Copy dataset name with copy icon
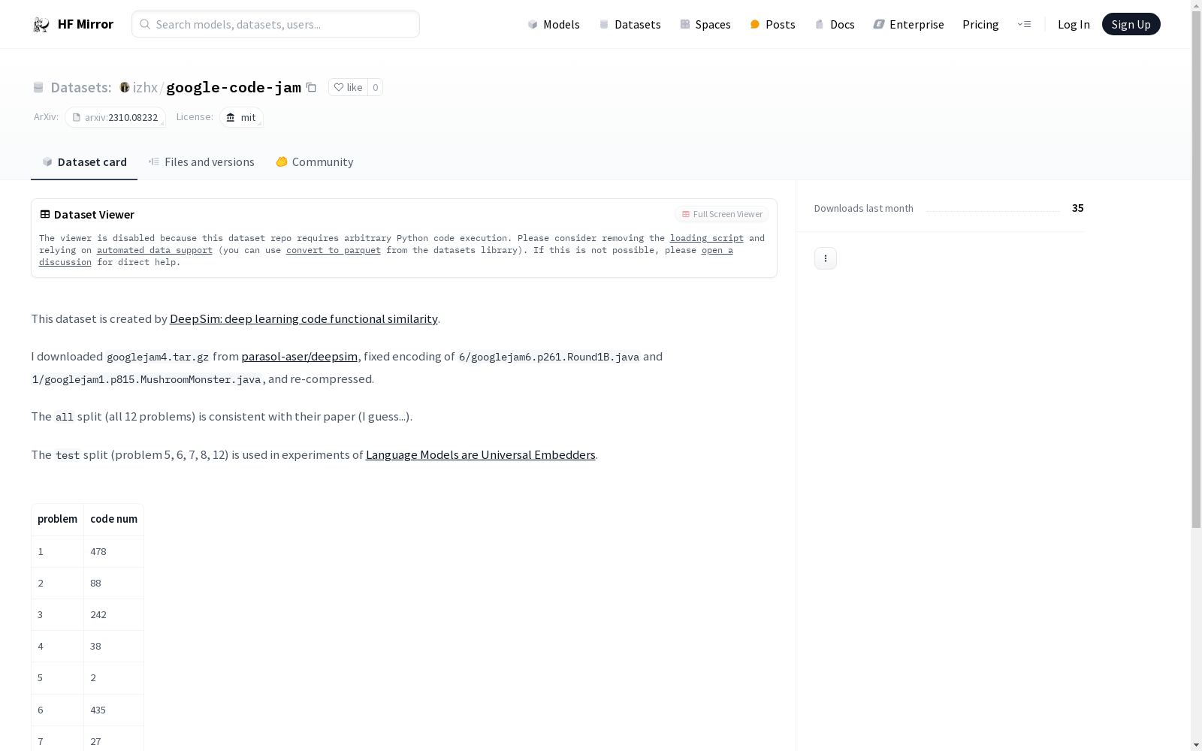The width and height of the screenshot is (1202, 751). coord(311,87)
